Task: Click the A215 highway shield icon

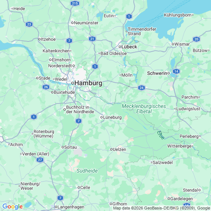Action: point(75,3)
